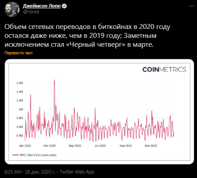Click the 28 дек. 2020 г. date

click(40, 172)
